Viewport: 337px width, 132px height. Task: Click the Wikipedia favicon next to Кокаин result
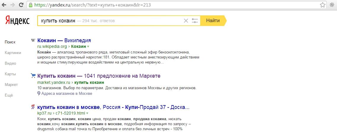point(33,40)
